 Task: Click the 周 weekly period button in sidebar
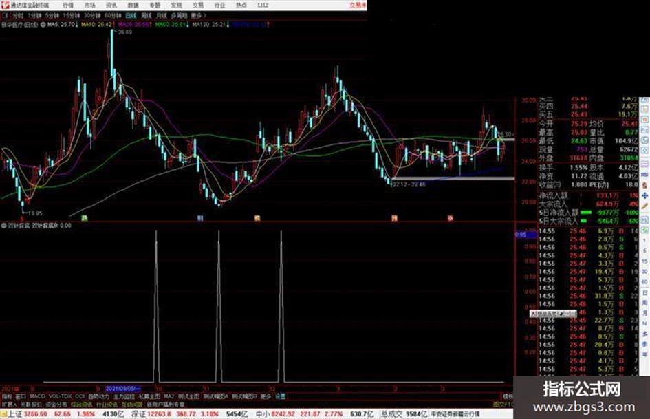[644, 301]
